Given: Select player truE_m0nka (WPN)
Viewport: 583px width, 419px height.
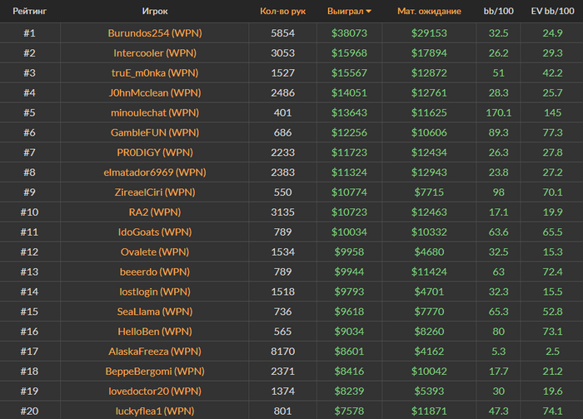Looking at the screenshot, I should pyautogui.click(x=155, y=72).
